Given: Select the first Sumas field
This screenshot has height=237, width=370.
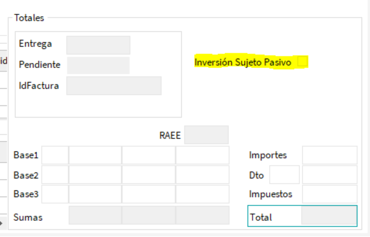Looking at the screenshot, I should (x=95, y=215).
